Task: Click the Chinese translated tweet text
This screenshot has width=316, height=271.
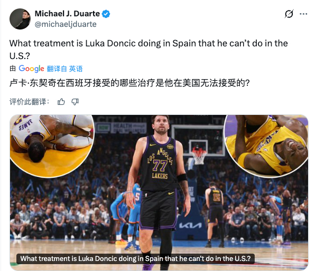Action: [129, 83]
